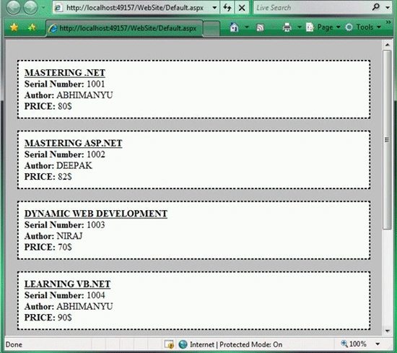The height and width of the screenshot is (353, 397).
Task: Open search provider options dropdown
Action: click(x=388, y=8)
